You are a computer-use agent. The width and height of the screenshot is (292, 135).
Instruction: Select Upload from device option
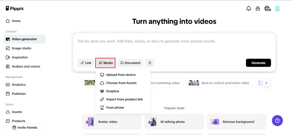pos(121,75)
